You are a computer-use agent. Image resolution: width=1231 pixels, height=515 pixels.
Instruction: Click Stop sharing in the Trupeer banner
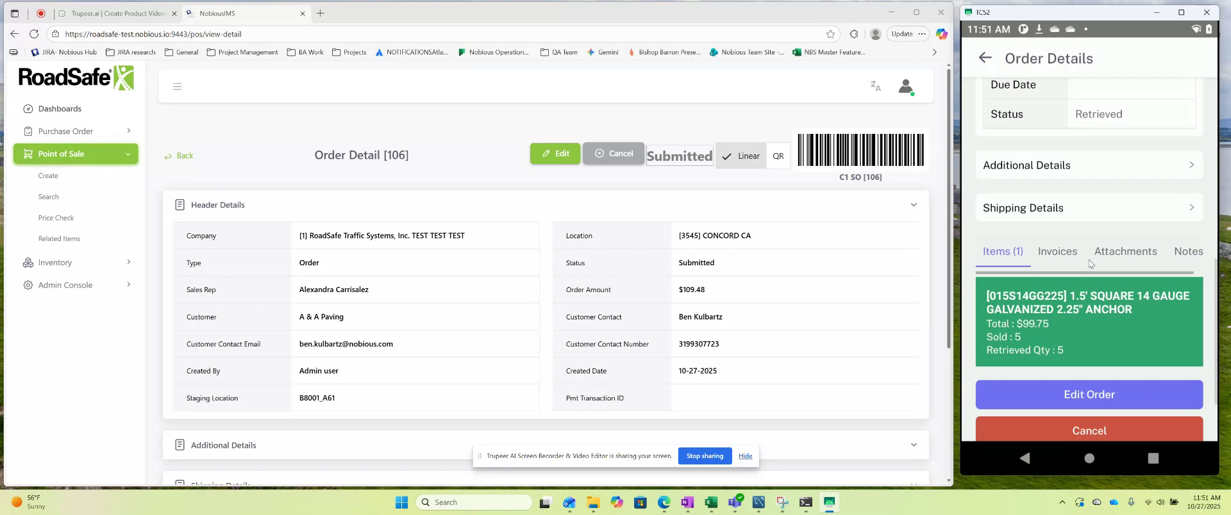(705, 456)
